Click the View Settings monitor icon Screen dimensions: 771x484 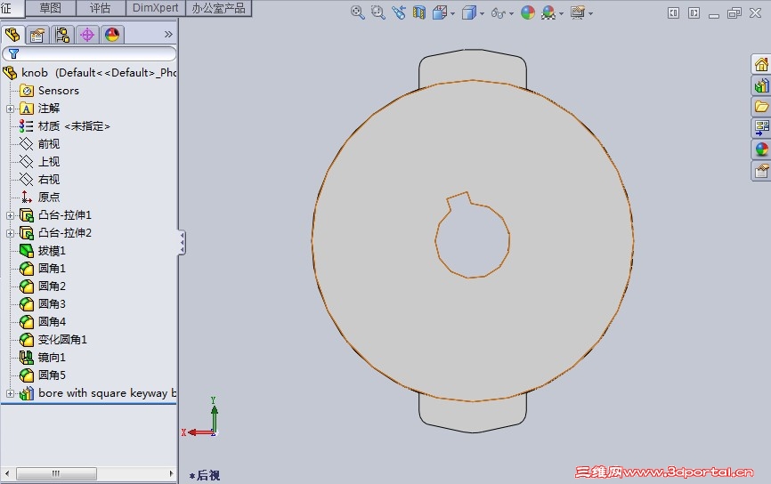click(578, 12)
